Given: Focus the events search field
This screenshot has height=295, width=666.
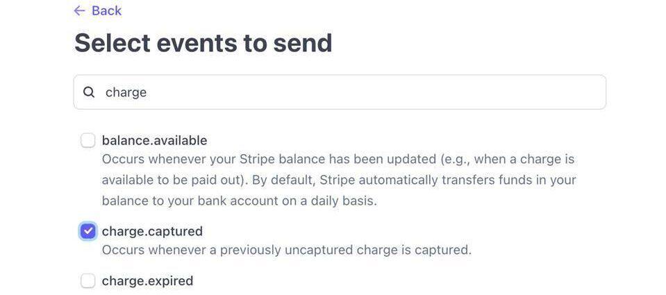Looking at the screenshot, I should tap(340, 92).
